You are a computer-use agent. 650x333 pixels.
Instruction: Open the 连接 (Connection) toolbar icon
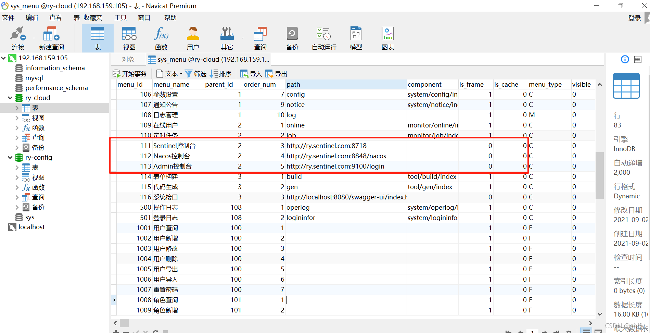(18, 38)
